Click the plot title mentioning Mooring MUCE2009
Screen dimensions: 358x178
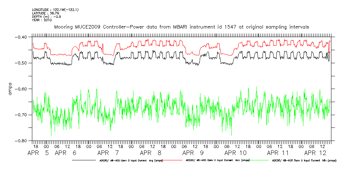click(181, 27)
